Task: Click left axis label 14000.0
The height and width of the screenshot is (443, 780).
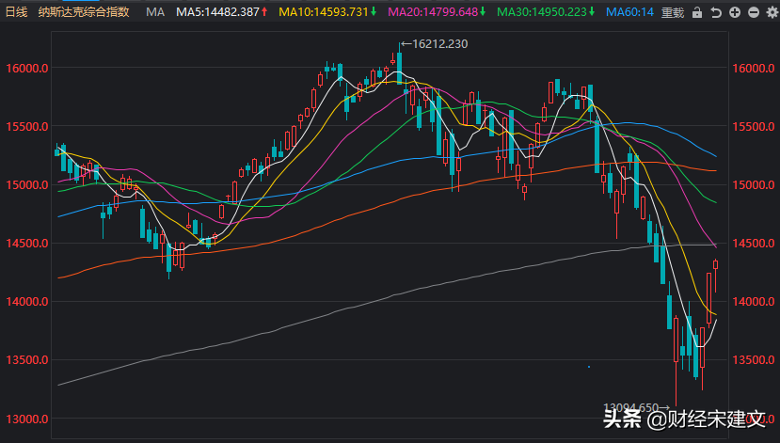Action: [27, 301]
